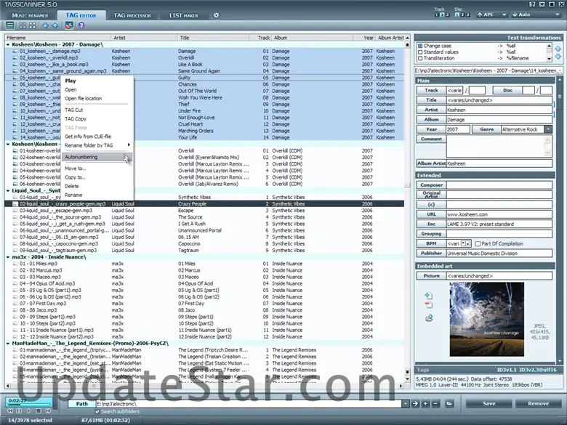Select Get info from CUE-file menu item
The height and width of the screenshot is (425, 567).
pos(97,137)
